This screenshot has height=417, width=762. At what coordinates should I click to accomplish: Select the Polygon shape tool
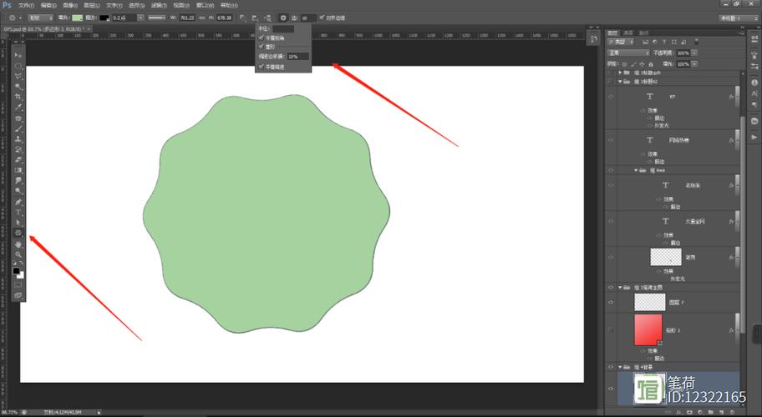pos(18,233)
